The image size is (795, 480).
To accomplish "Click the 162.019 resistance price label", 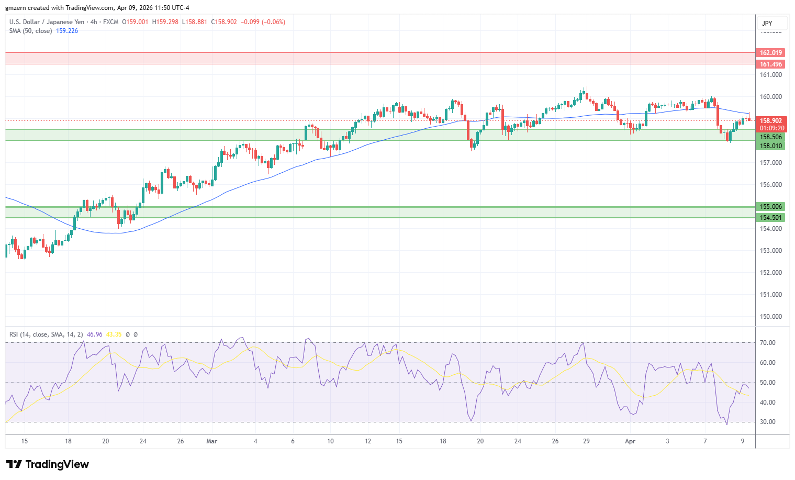I will tap(771, 53).
